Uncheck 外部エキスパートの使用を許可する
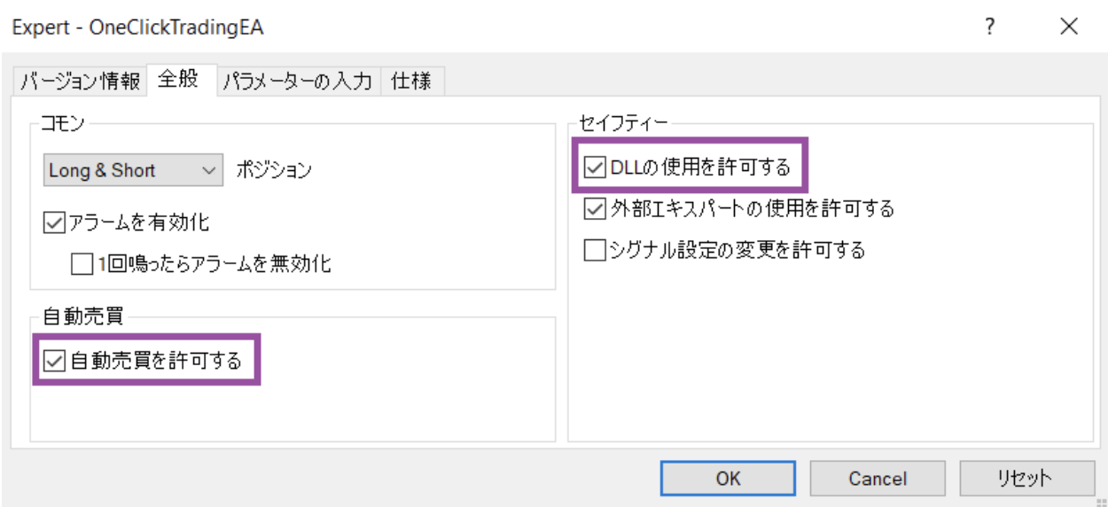 (593, 208)
